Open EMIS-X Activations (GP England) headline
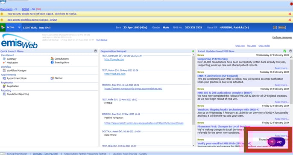The width and height of the screenshot is (293, 155). click(x=218, y=76)
